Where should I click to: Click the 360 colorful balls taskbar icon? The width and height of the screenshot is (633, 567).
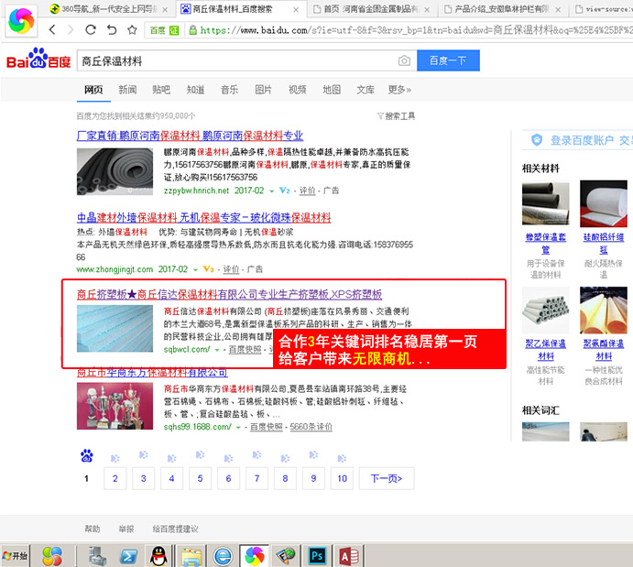[52, 556]
